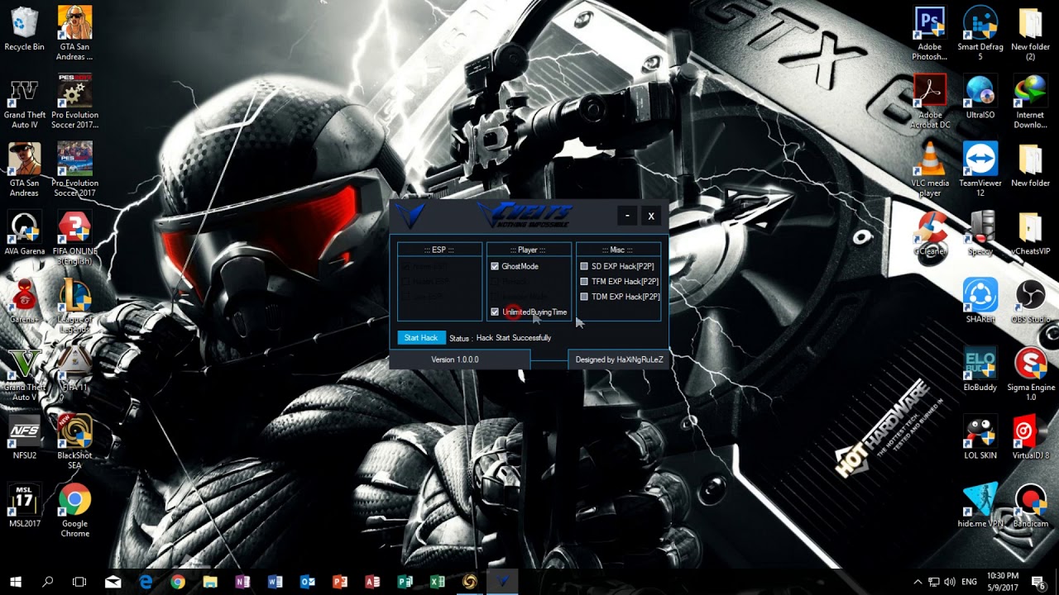The image size is (1059, 595).
Task: Open File Explorer from the taskbar
Action: click(210, 582)
